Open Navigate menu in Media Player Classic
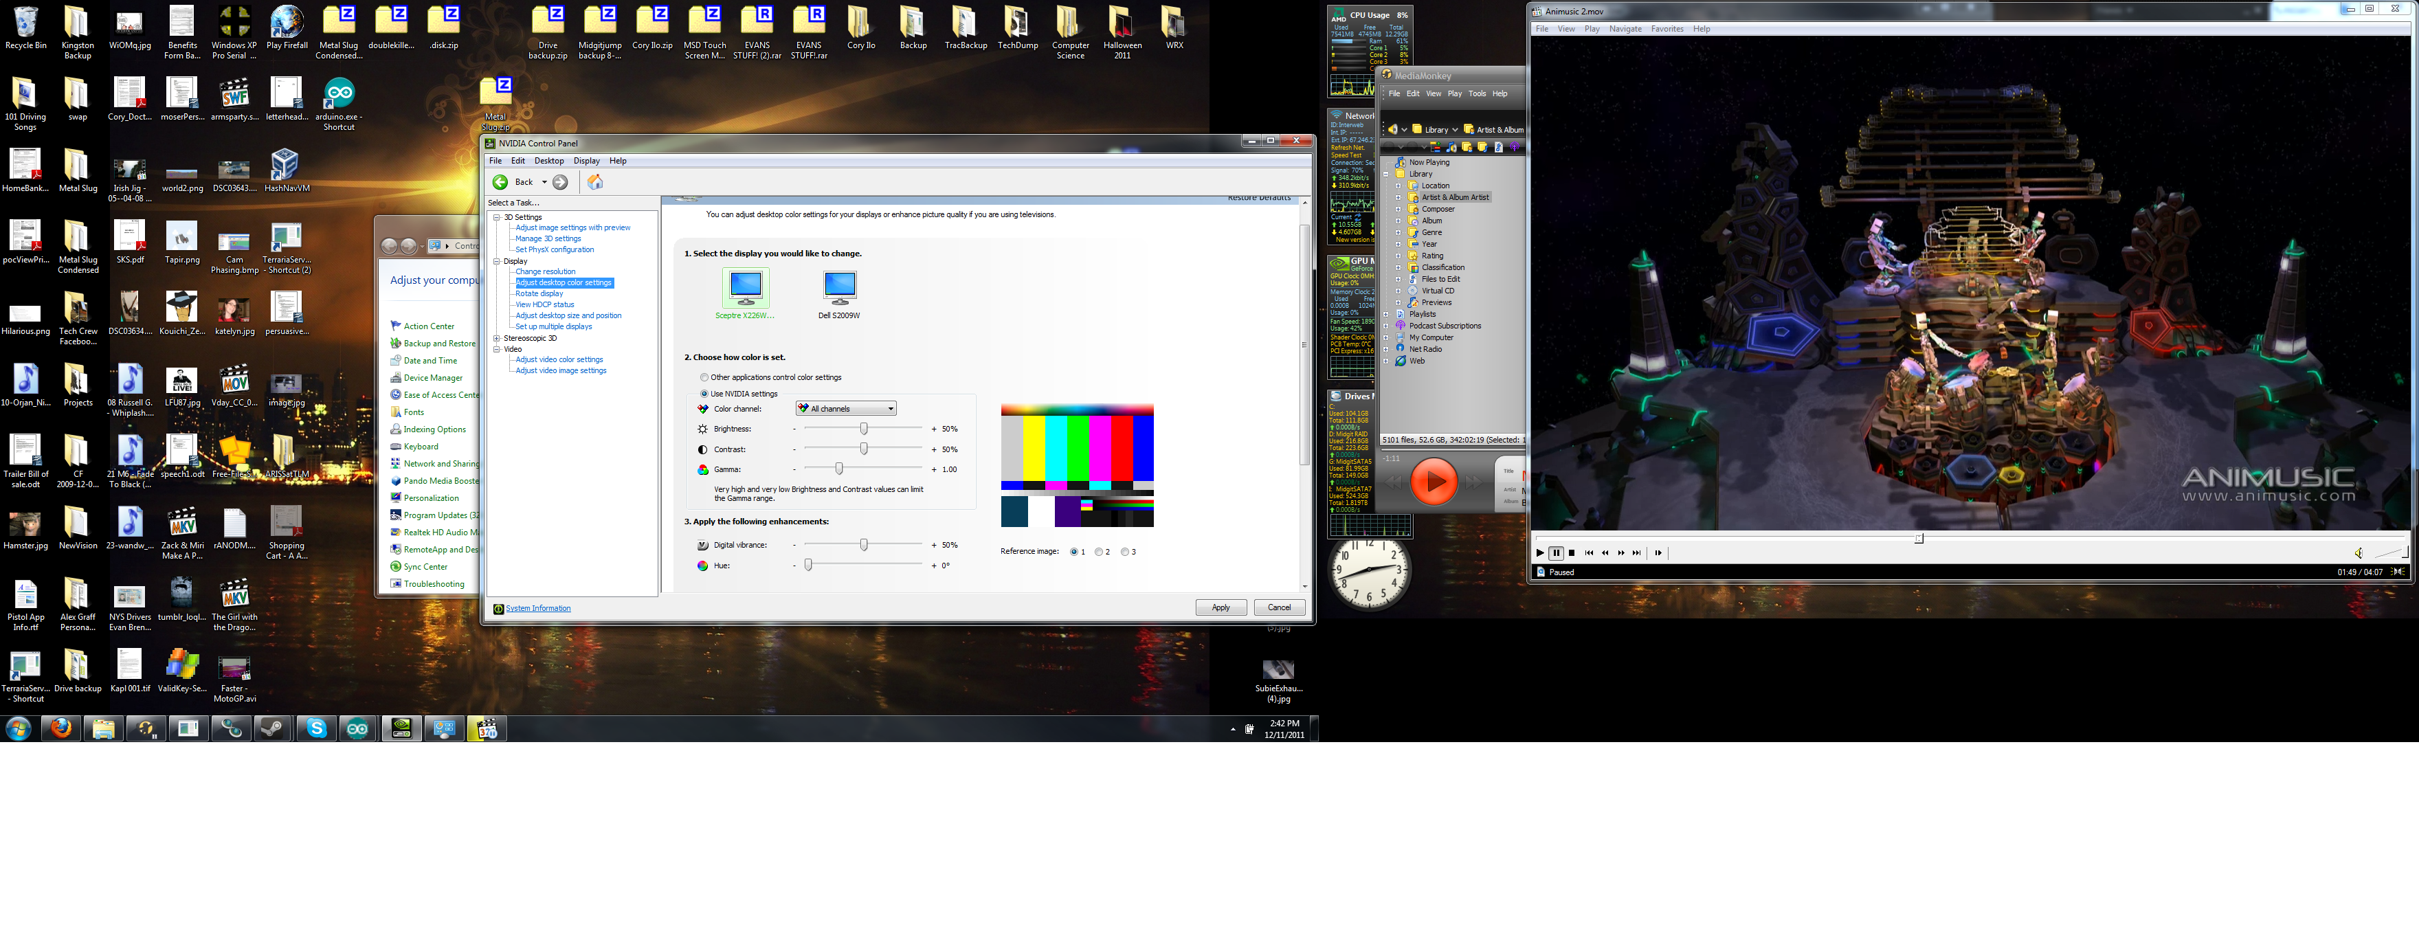The width and height of the screenshot is (2419, 951). [1625, 29]
